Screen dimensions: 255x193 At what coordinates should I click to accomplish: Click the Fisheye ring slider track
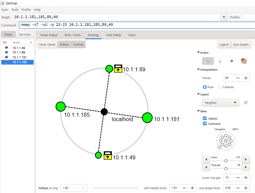point(116,188)
